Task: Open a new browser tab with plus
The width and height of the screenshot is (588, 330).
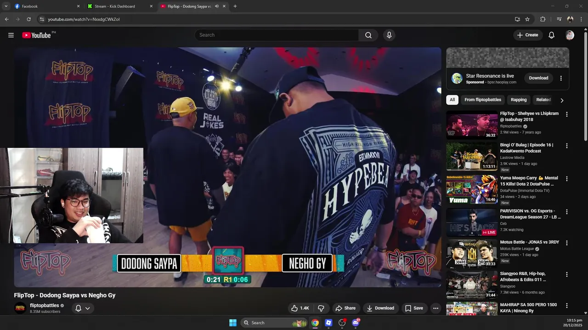Action: coord(235,6)
